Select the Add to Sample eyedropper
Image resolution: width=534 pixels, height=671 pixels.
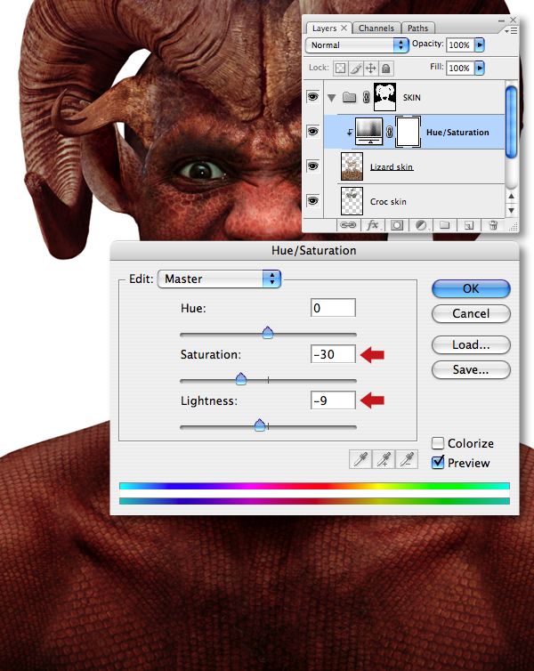384,459
